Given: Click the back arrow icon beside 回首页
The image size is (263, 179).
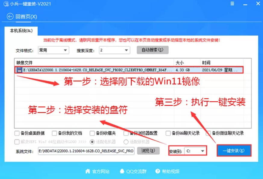Looking at the screenshot, I should [10, 17].
